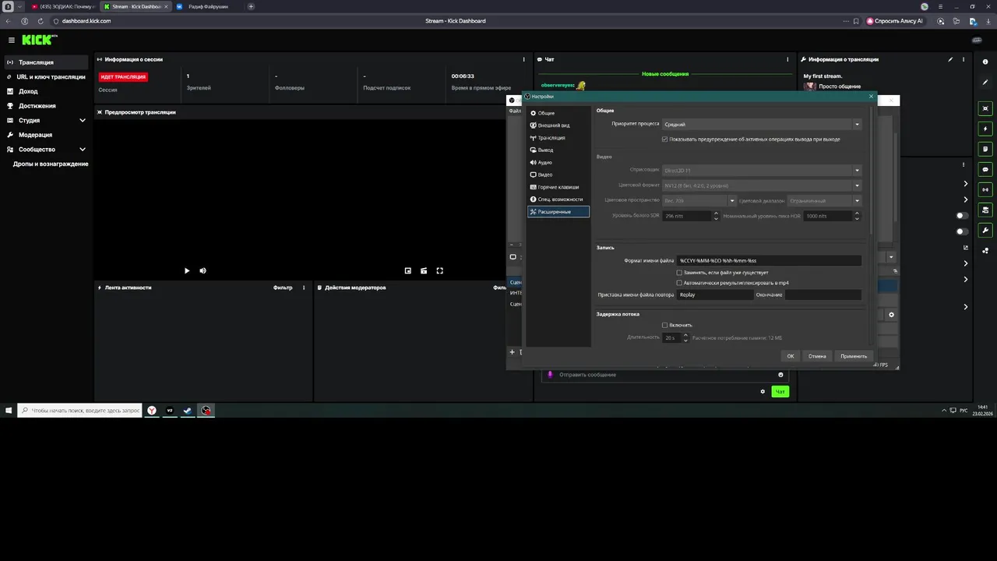The image size is (997, 561).
Task: Open Steam from Windows taskbar
Action: (x=188, y=410)
